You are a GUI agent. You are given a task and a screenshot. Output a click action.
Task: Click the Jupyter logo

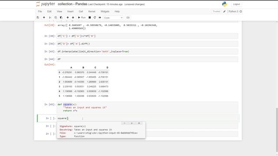[45, 4]
